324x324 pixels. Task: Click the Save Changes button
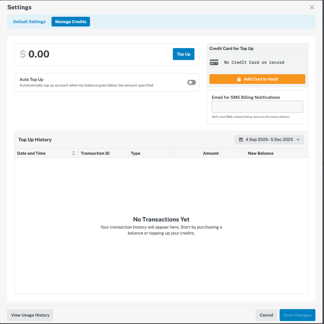point(297,315)
